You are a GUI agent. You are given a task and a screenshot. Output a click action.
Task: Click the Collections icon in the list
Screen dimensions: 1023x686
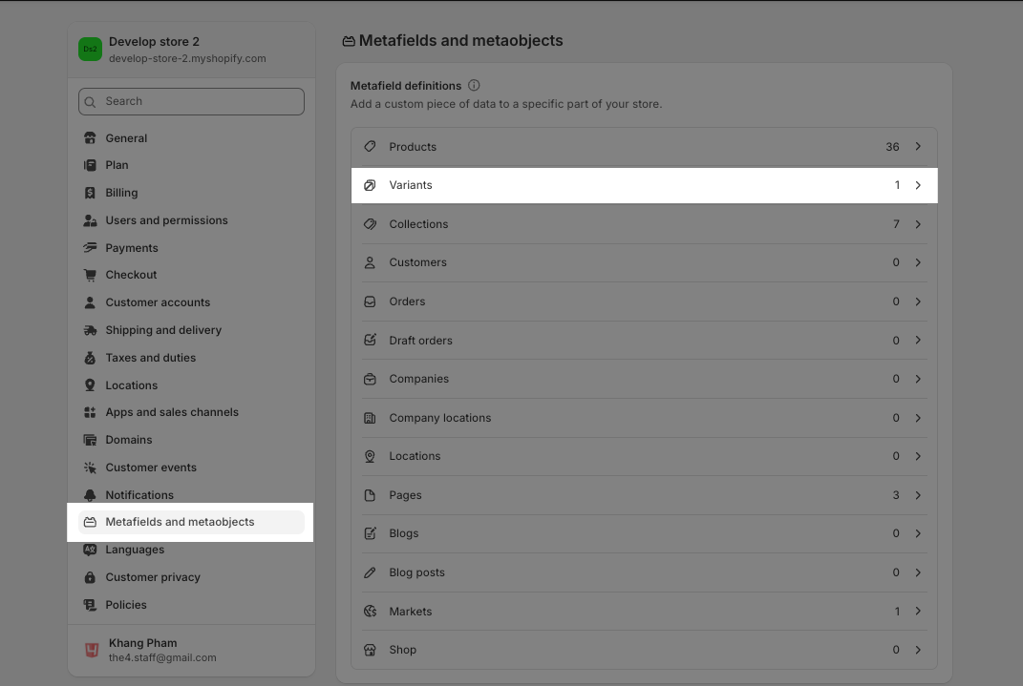[370, 224]
